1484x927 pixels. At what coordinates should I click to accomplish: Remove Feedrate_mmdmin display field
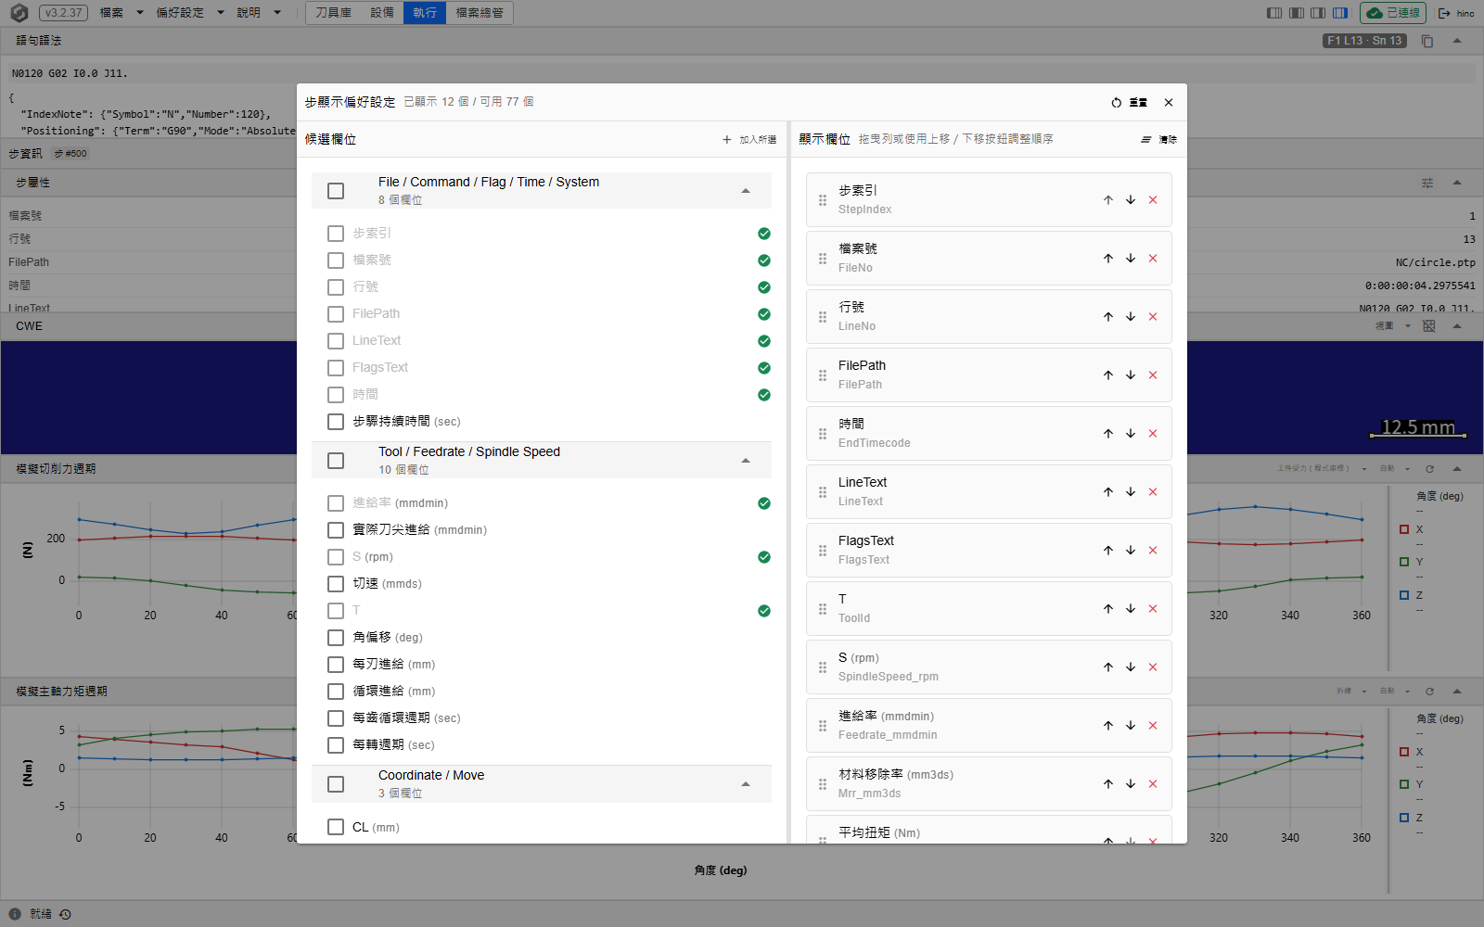(x=1153, y=726)
